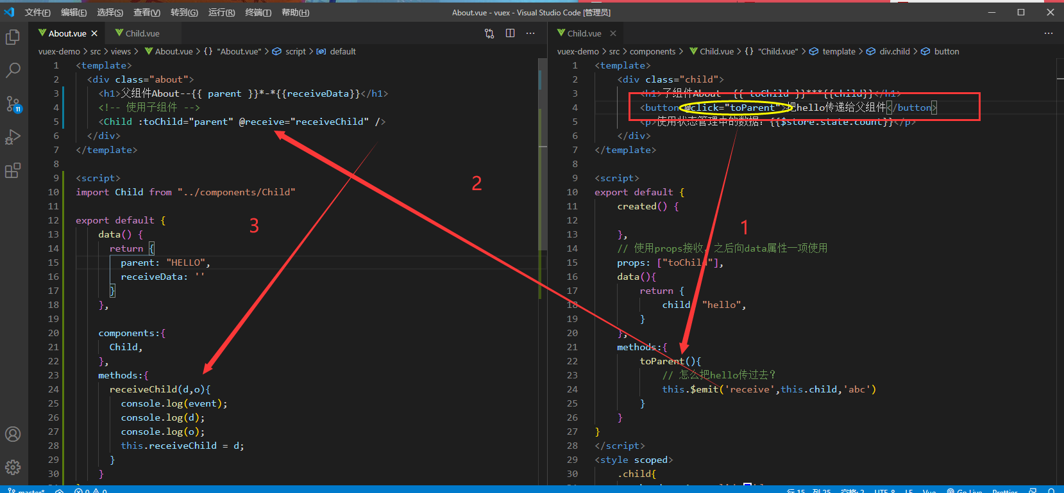The width and height of the screenshot is (1064, 493).
Task: Click 'this.$emit' line in Child.vue
Action: click(x=769, y=389)
